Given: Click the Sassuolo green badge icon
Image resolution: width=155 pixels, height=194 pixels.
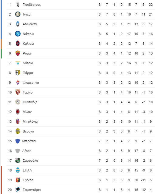Looking at the screenshot, I should pos(18,160).
